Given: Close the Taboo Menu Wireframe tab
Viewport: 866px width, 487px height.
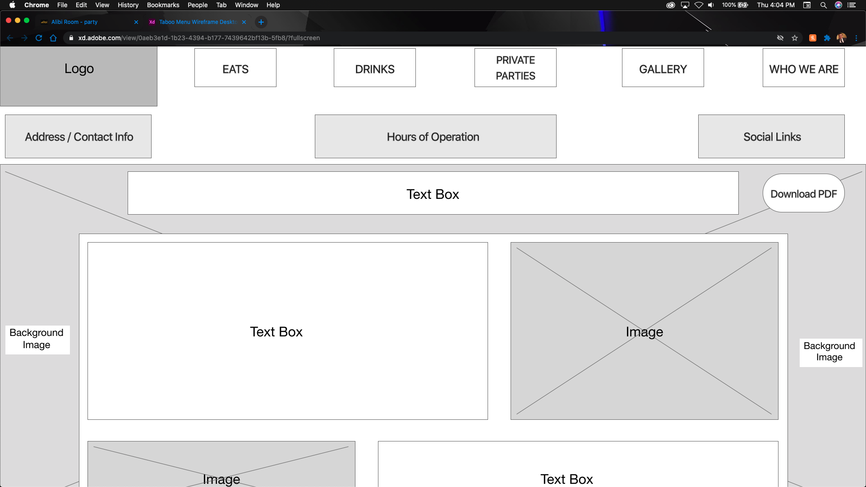Looking at the screenshot, I should (x=244, y=22).
